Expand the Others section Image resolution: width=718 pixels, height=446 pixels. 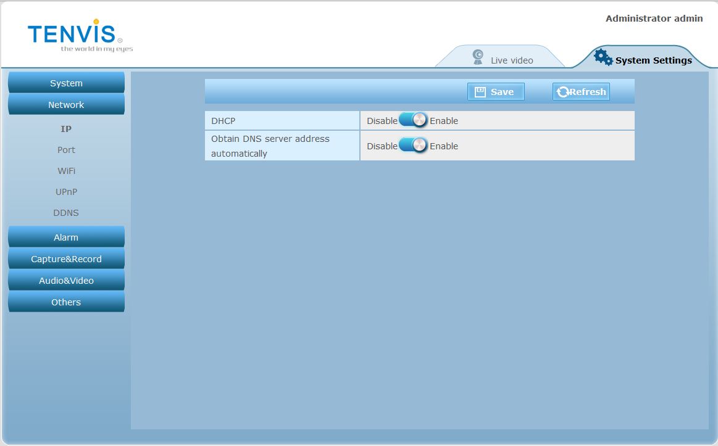[x=66, y=302]
